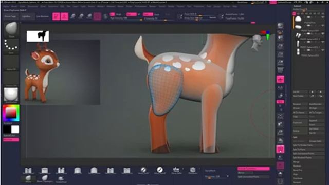The image size is (329, 185).
Task: Collapse the Subtool panel header
Action: (297, 6)
